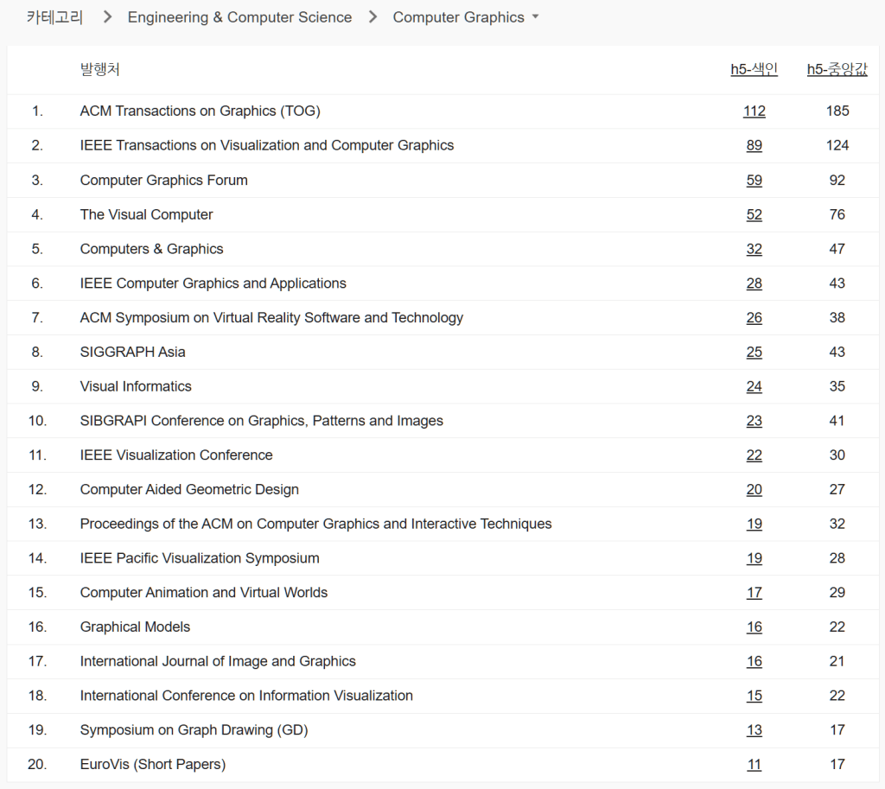Click h5-index 11 for EuroVis (Short Papers)
This screenshot has height=789, width=885.
point(754,765)
